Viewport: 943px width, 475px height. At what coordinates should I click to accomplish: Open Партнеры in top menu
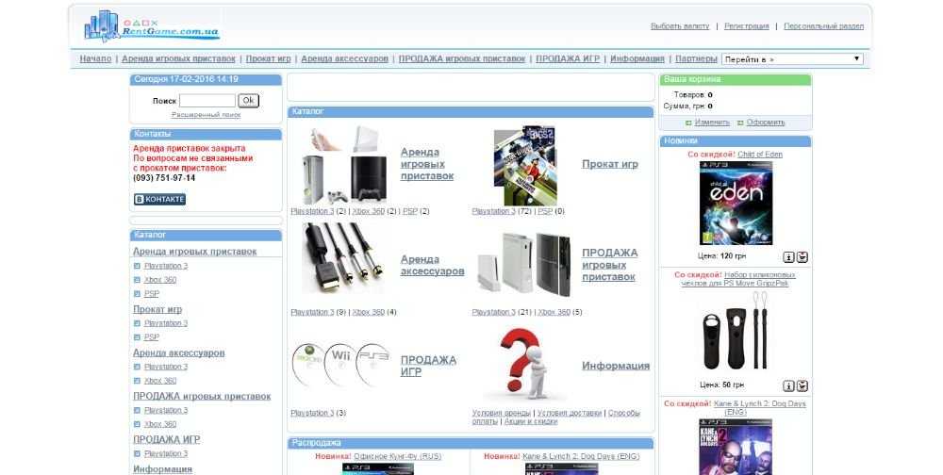697,59
